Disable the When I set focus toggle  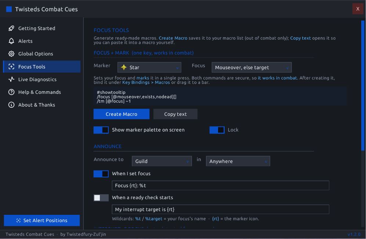pyautogui.click(x=101, y=174)
